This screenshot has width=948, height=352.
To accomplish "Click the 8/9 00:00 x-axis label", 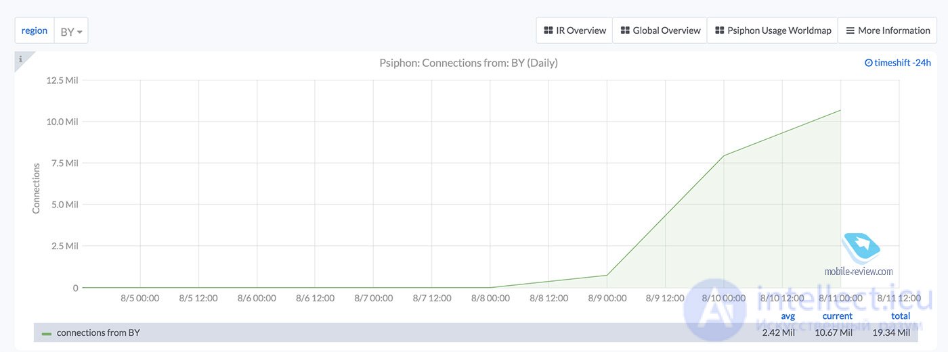I will coord(607,298).
